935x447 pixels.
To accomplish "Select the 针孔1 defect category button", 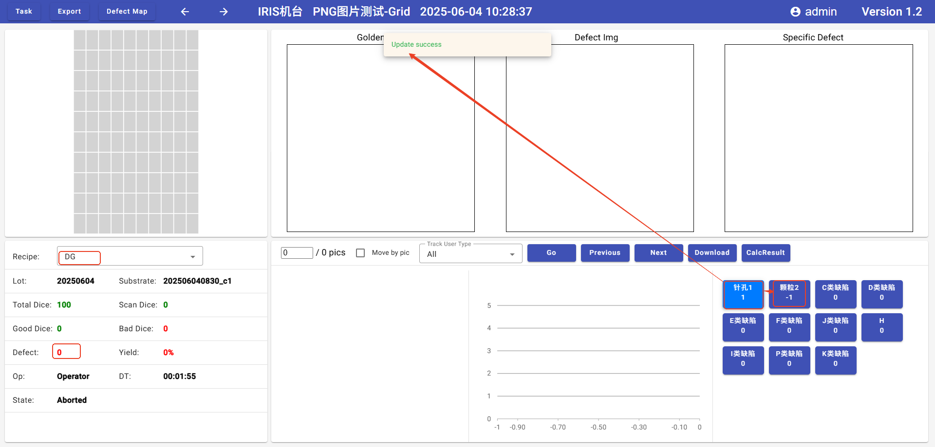I will pos(743,294).
